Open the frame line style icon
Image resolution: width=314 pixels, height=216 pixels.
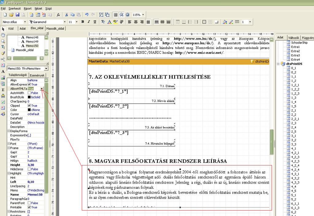pos(237,22)
